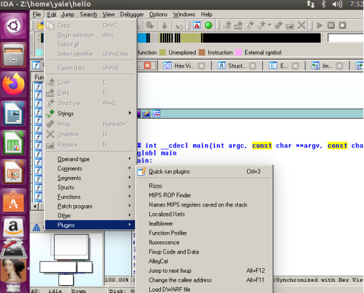Select the MIPS ROP Finder plugin

[170, 195]
